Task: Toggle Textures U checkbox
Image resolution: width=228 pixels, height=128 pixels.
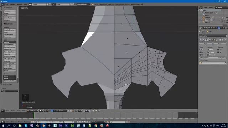Action: pyautogui.click(x=218, y=50)
